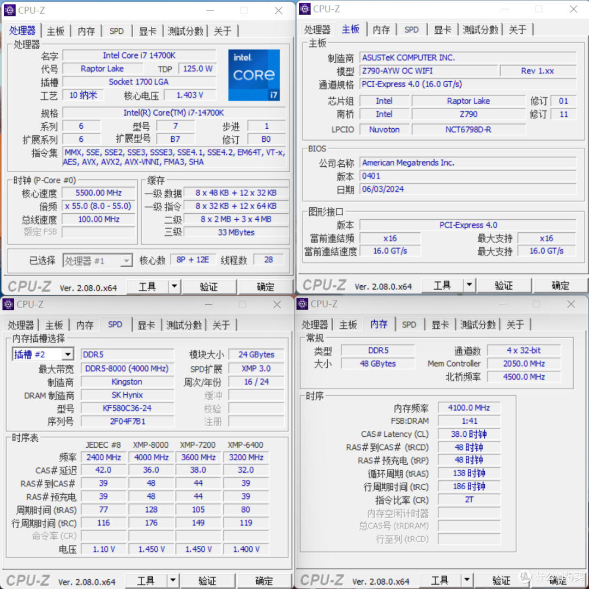Click the x 55.0 (8.0 - 55.0) multiplier value

99,206
